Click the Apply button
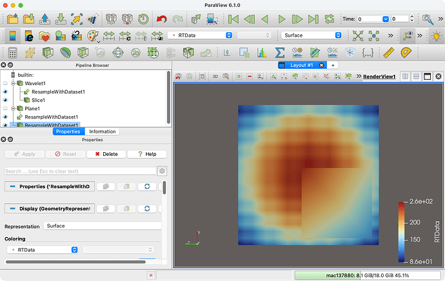The image size is (445, 281). (x=25, y=154)
